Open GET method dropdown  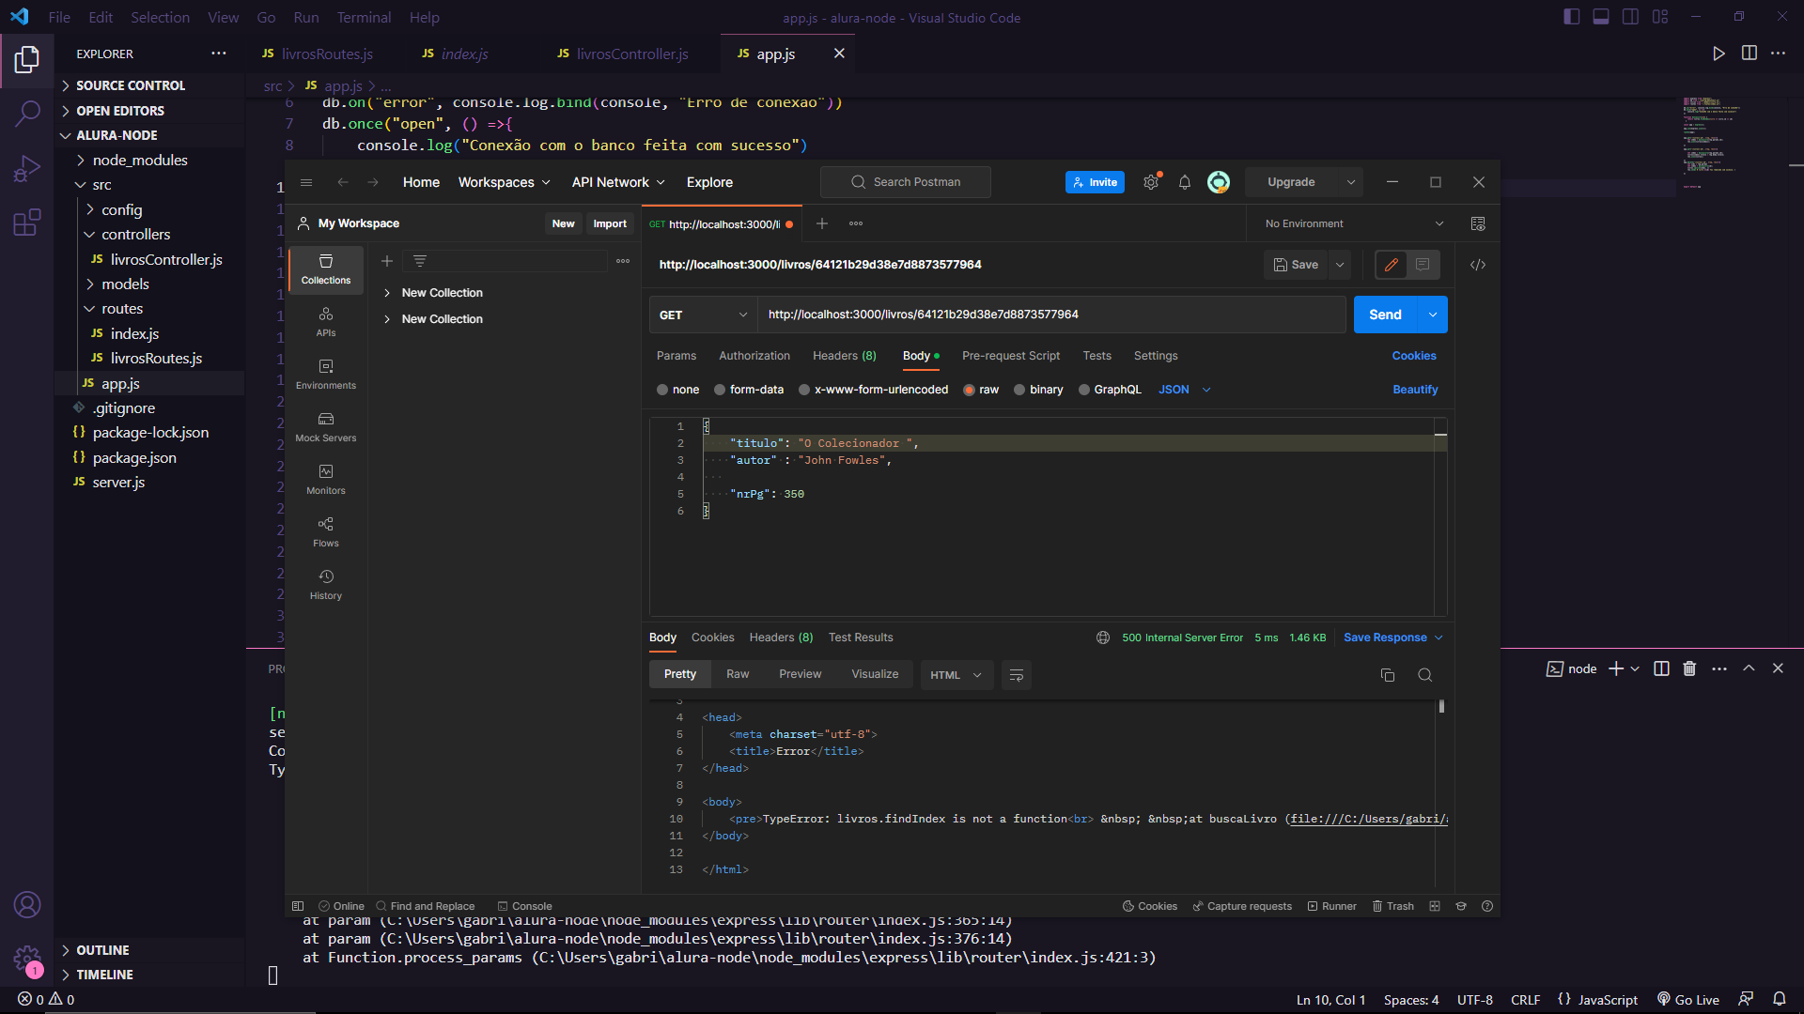(x=703, y=315)
